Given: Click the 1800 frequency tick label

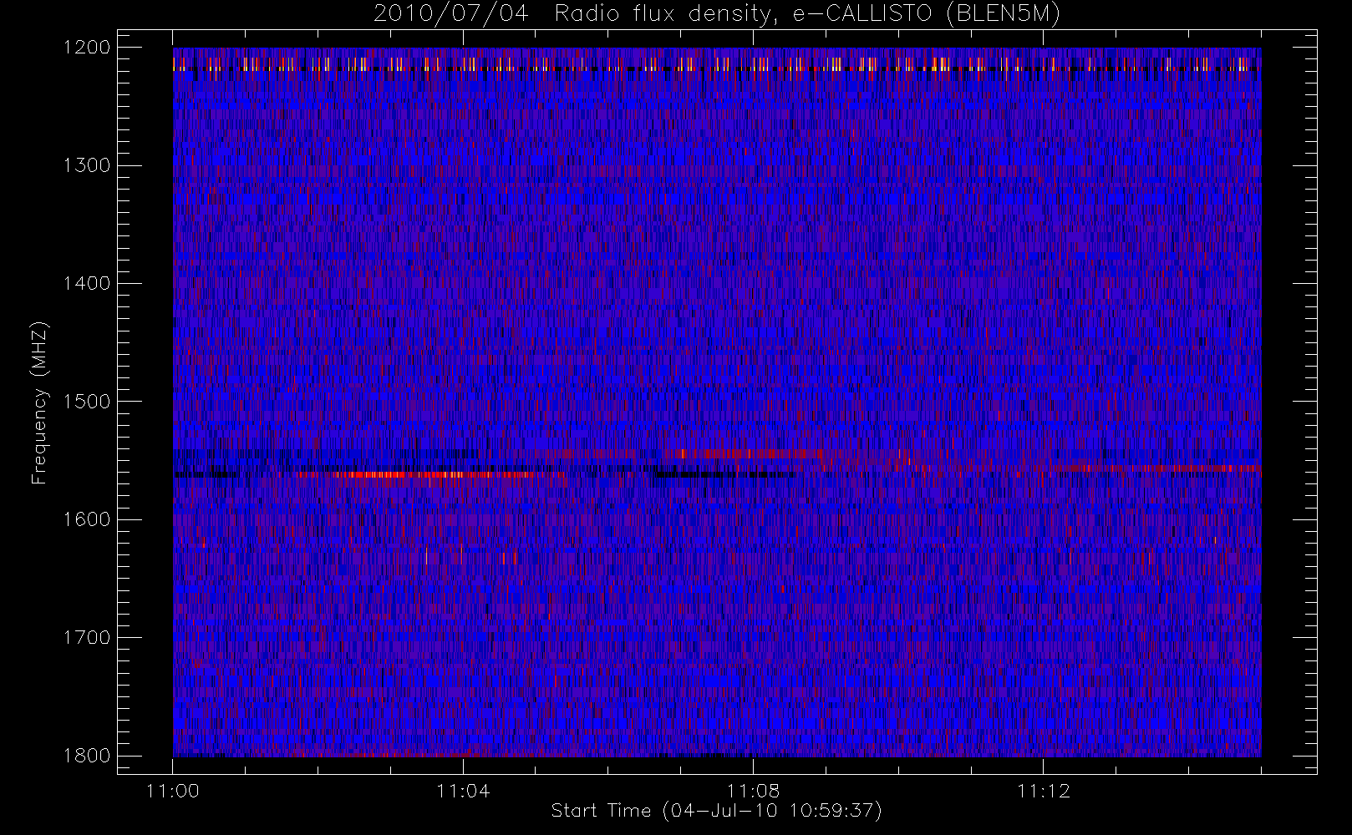Looking at the screenshot, I should 87,756.
